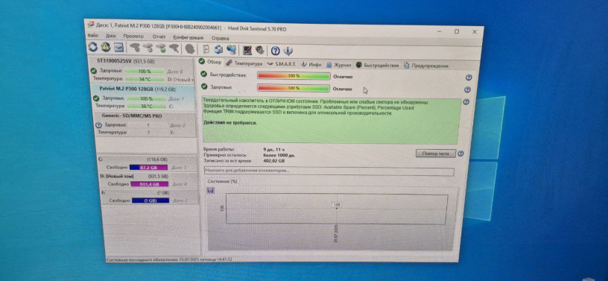Click the blue info 'i' toolbar icon
Viewport: 608px width, 281px height.
[x=288, y=51]
